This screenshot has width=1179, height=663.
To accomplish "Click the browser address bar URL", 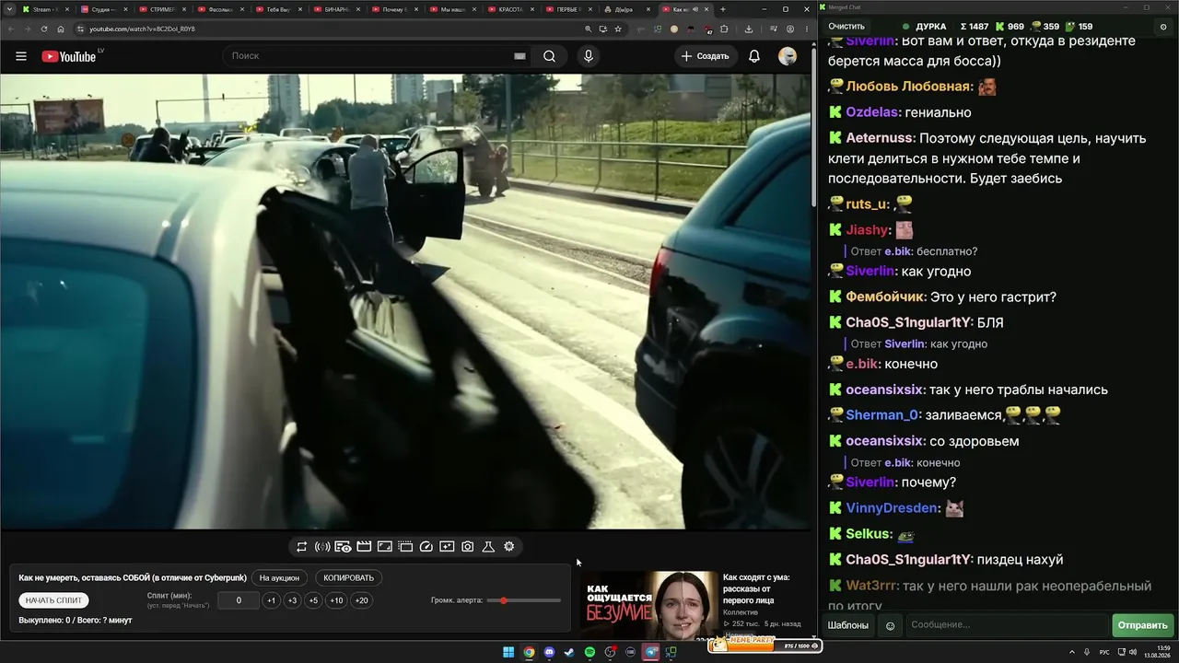I will 142,29.
